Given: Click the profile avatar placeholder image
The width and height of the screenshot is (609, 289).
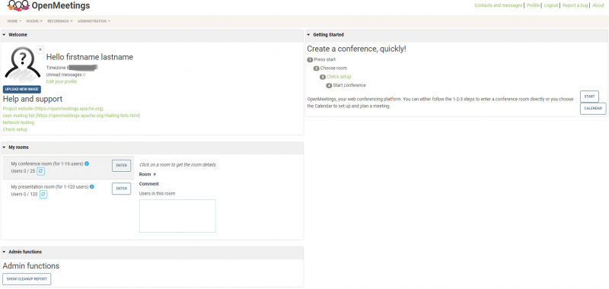Looking at the screenshot, I should point(23,63).
